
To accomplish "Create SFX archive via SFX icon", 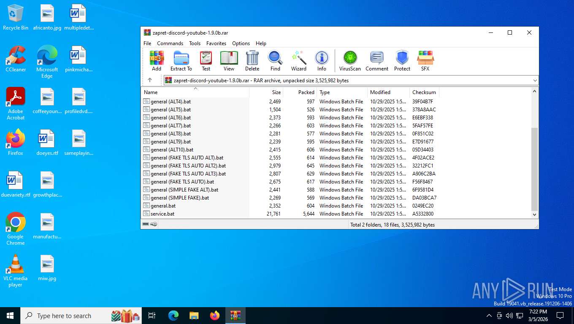I will coord(425,61).
